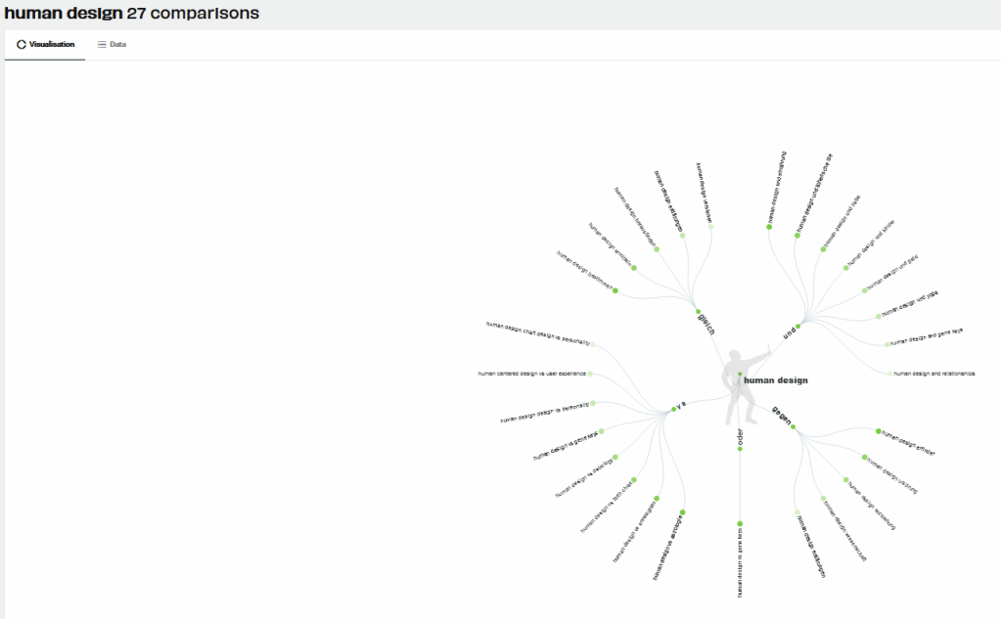Expand the "vs" branch node
The height and width of the screenshot is (619, 1001).
674,408
